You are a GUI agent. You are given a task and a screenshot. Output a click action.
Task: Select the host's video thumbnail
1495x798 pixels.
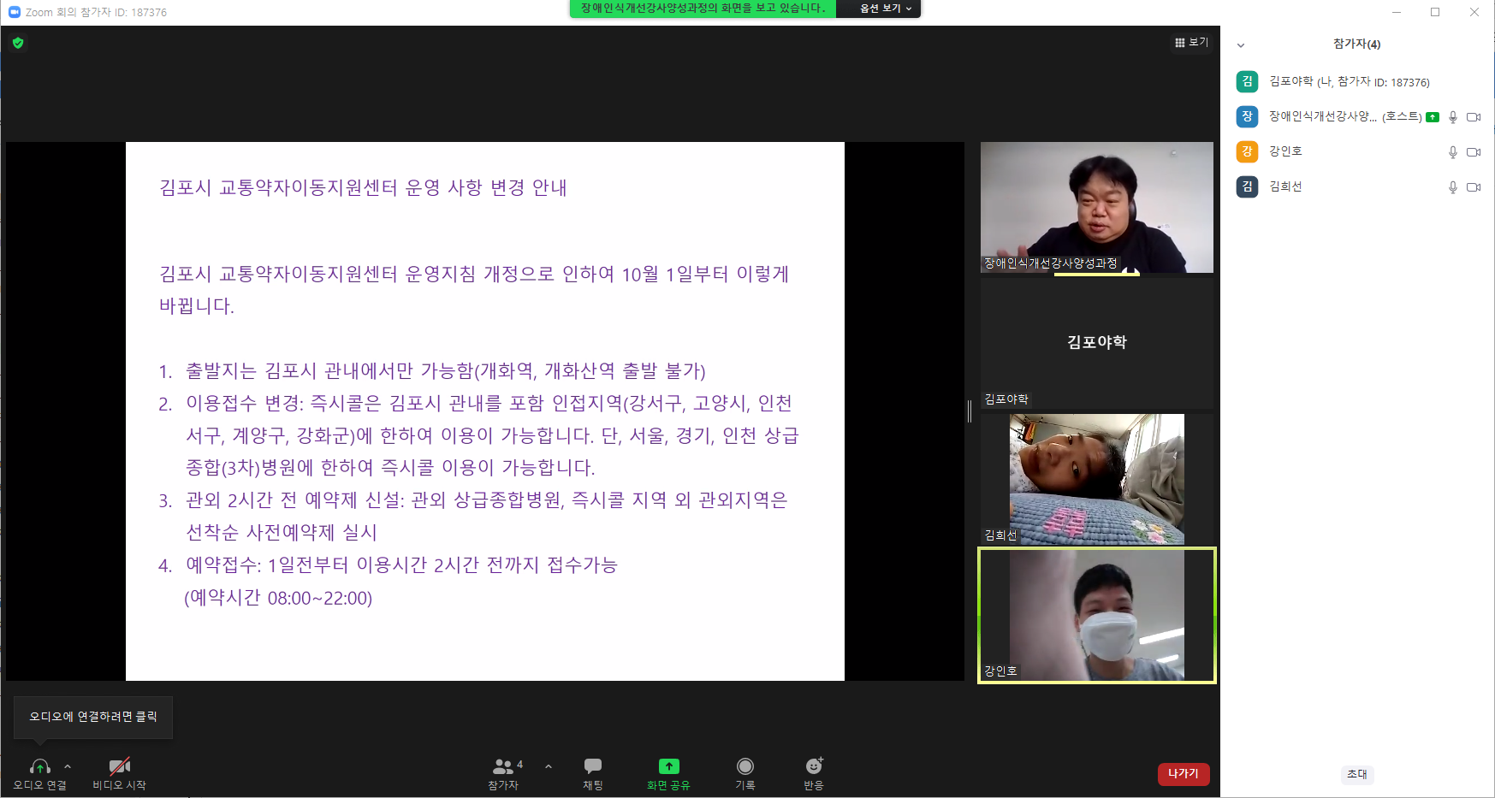point(1097,207)
